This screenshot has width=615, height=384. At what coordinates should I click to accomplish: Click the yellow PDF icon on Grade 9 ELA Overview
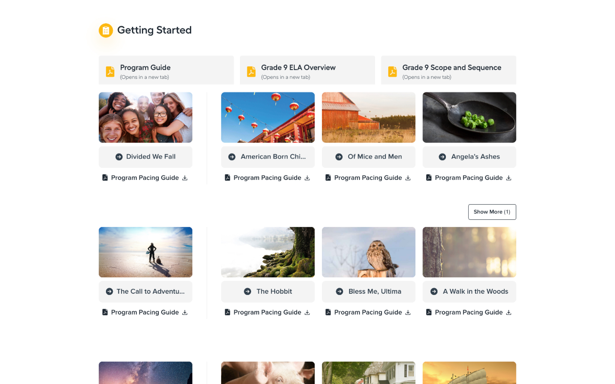point(251,72)
